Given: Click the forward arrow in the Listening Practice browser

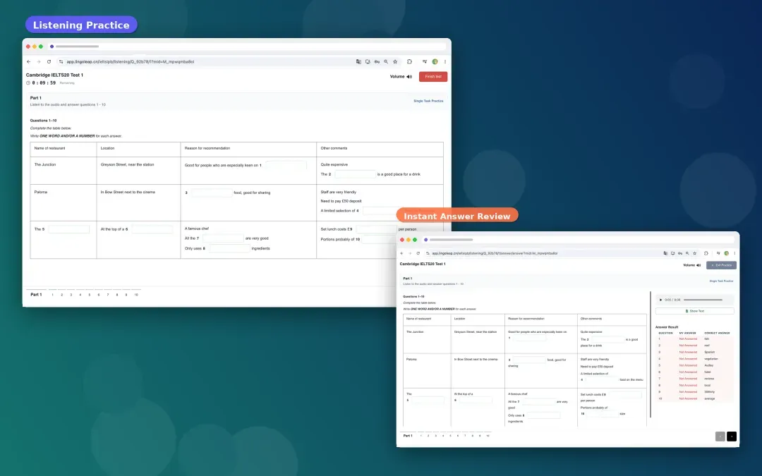Looking at the screenshot, I should pos(39,61).
